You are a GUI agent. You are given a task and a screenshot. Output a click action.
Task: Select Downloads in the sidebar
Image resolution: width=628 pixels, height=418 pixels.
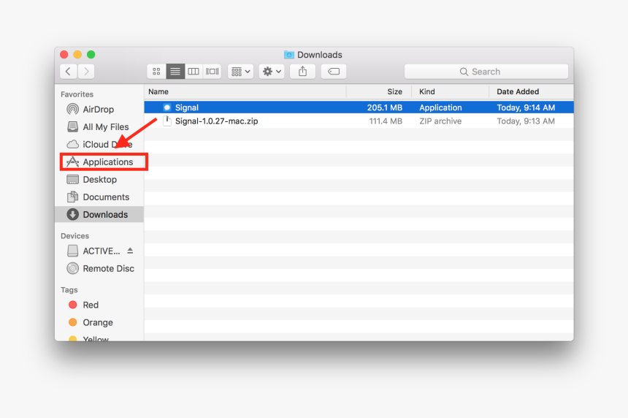tap(99, 214)
